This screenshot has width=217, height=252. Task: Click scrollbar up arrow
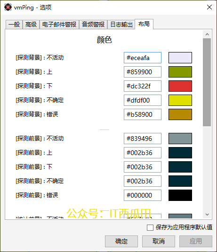[x=207, y=34]
